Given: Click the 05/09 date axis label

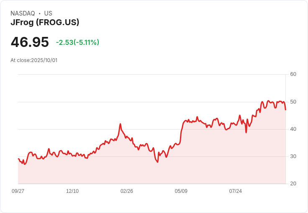Looking at the screenshot, I should (181, 191).
